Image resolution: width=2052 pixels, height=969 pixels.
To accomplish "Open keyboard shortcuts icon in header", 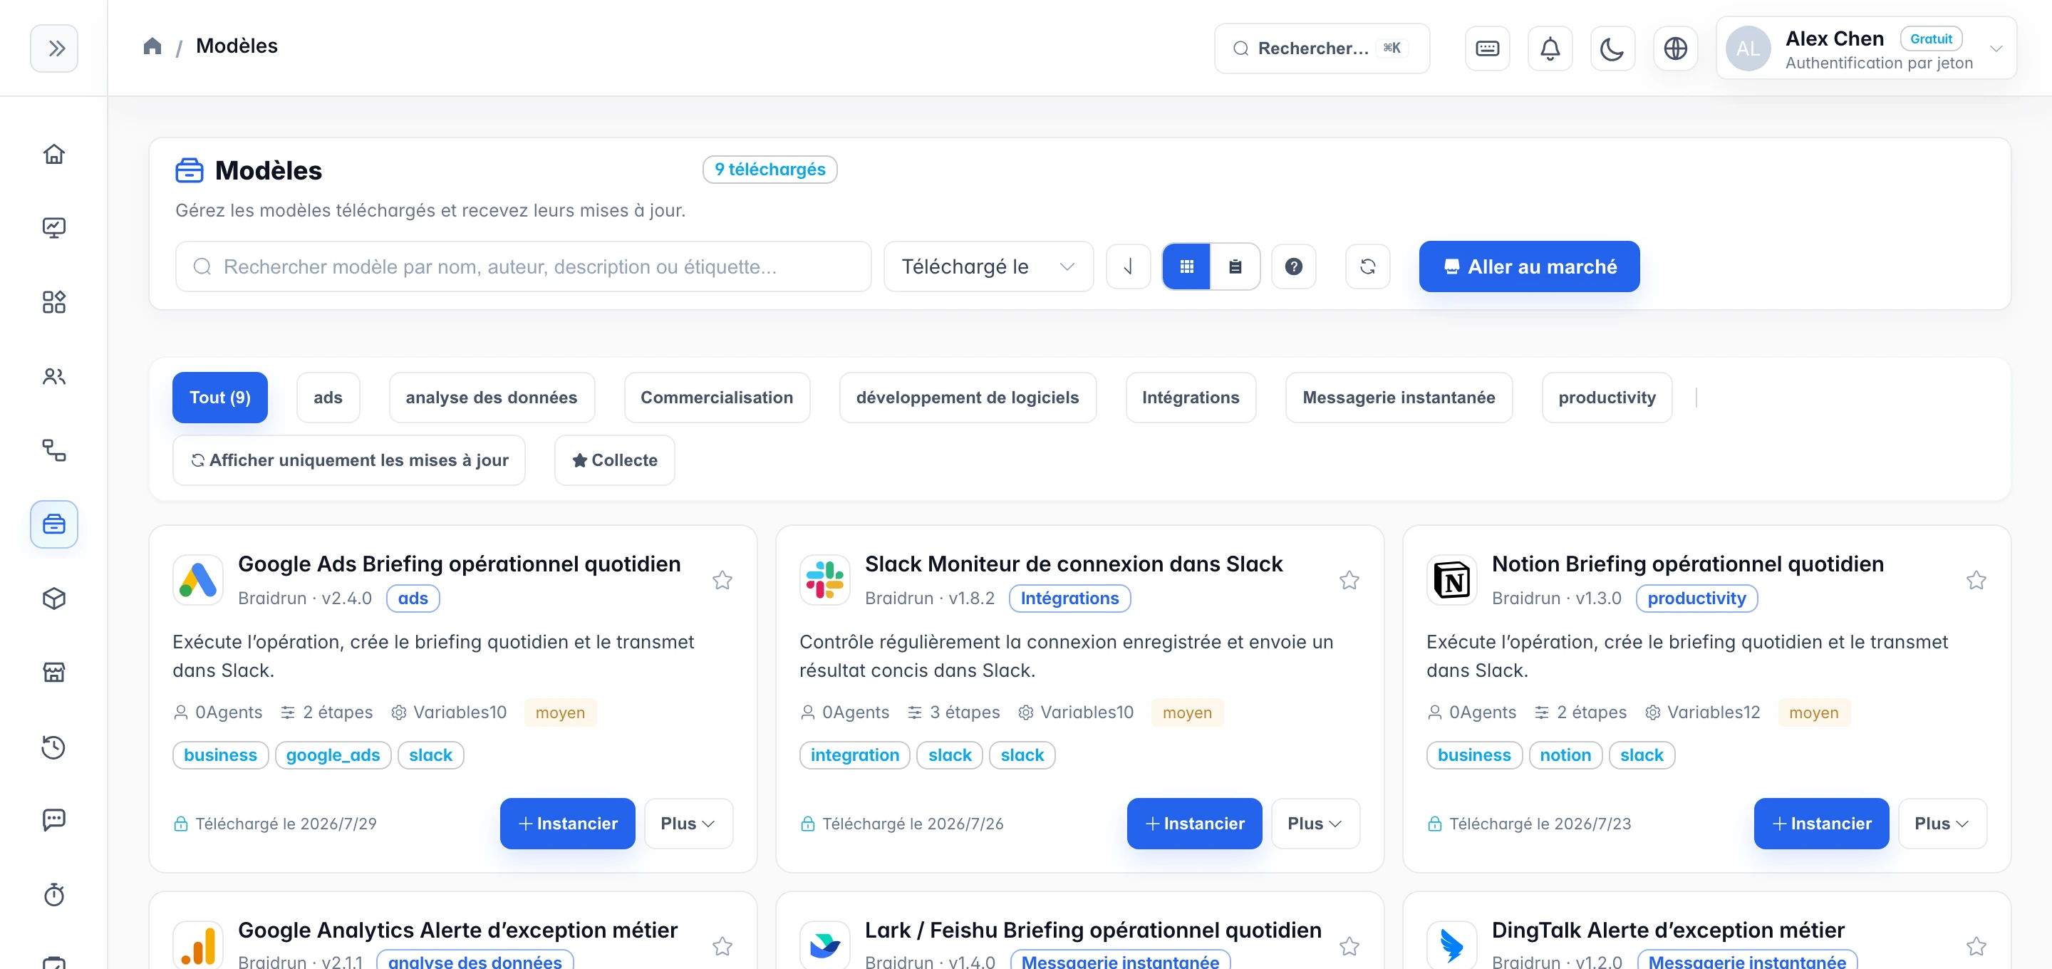I will pyautogui.click(x=1487, y=48).
